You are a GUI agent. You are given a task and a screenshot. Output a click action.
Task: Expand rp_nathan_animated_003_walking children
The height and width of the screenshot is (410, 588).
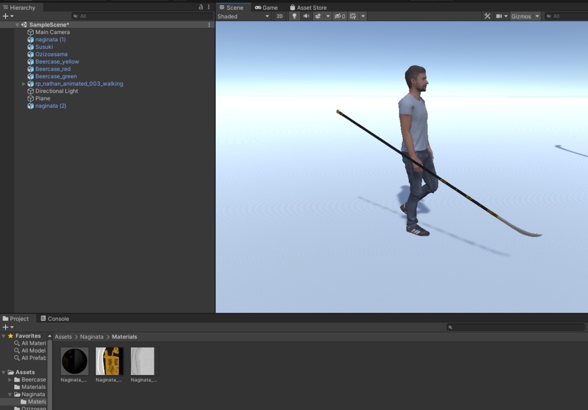pos(24,84)
